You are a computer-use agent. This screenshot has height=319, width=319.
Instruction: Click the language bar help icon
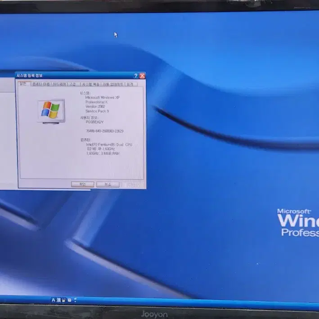70,300
